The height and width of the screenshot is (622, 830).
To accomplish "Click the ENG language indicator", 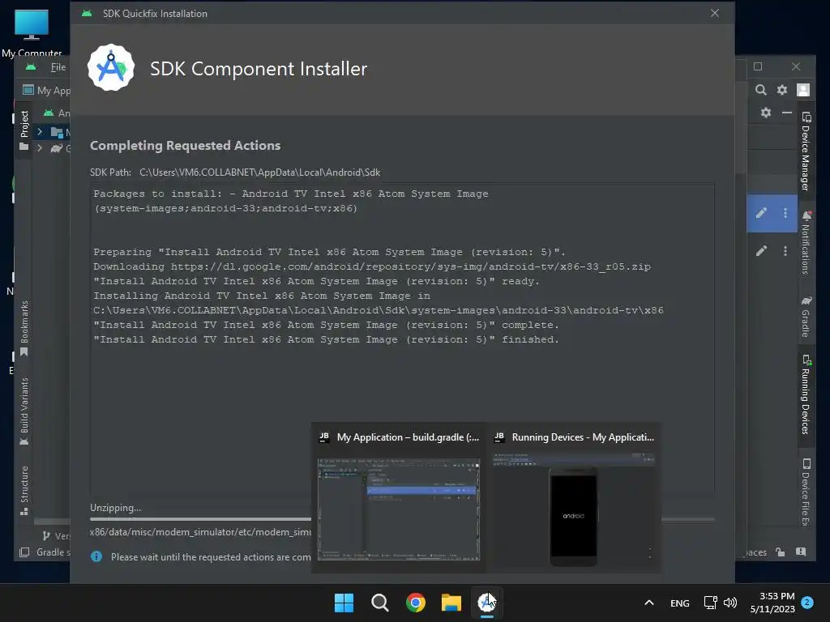I will (x=680, y=603).
